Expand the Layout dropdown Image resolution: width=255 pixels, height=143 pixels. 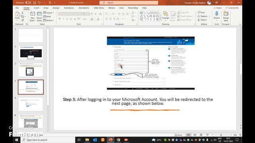(48, 13)
